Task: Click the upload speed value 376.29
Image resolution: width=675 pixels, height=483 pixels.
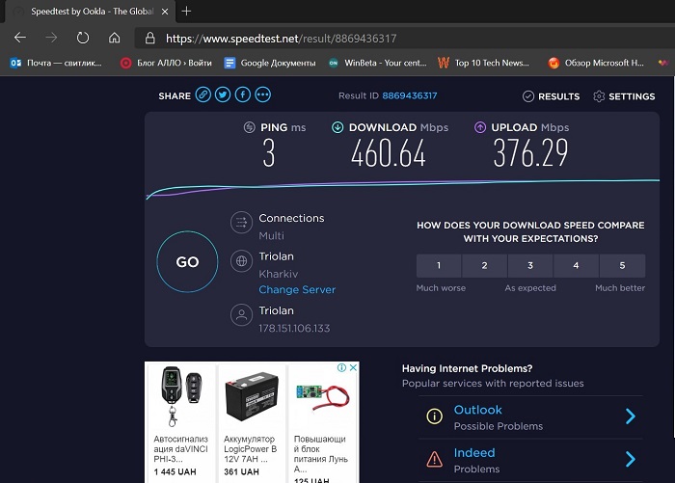Action: tap(530, 153)
